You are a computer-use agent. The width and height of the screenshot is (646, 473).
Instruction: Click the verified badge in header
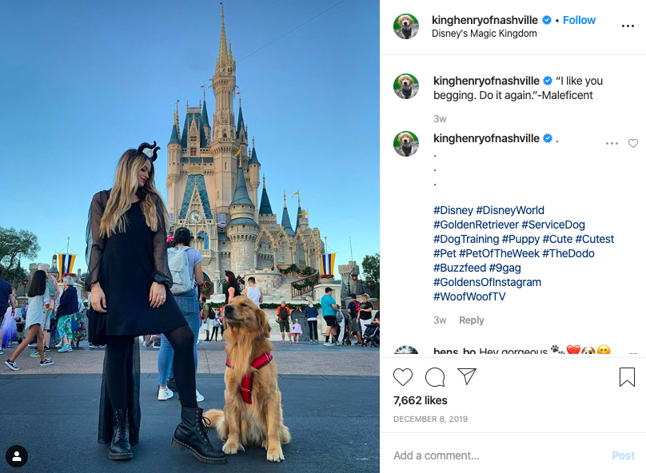tap(547, 20)
